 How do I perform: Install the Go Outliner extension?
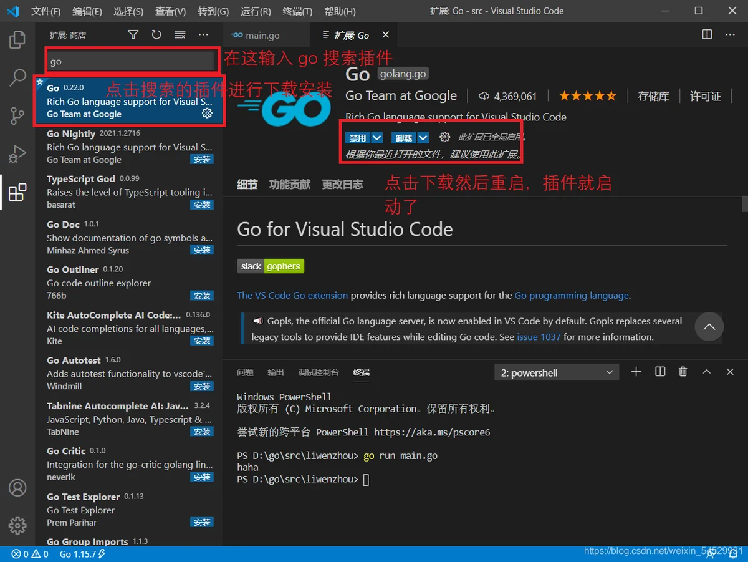(x=202, y=296)
